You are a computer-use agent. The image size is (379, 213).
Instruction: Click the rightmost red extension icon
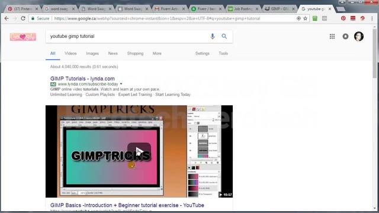(362, 18)
